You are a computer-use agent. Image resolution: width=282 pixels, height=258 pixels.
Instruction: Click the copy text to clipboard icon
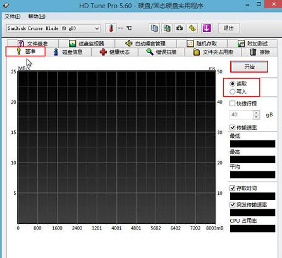[x=154, y=28]
